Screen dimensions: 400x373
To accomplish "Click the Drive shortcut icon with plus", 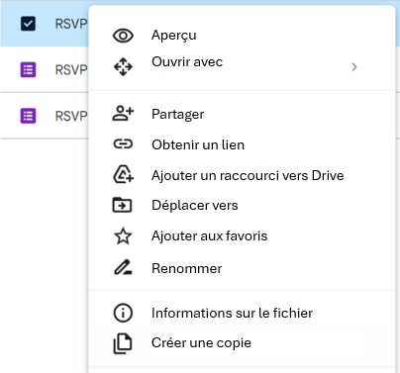I will [123, 174].
